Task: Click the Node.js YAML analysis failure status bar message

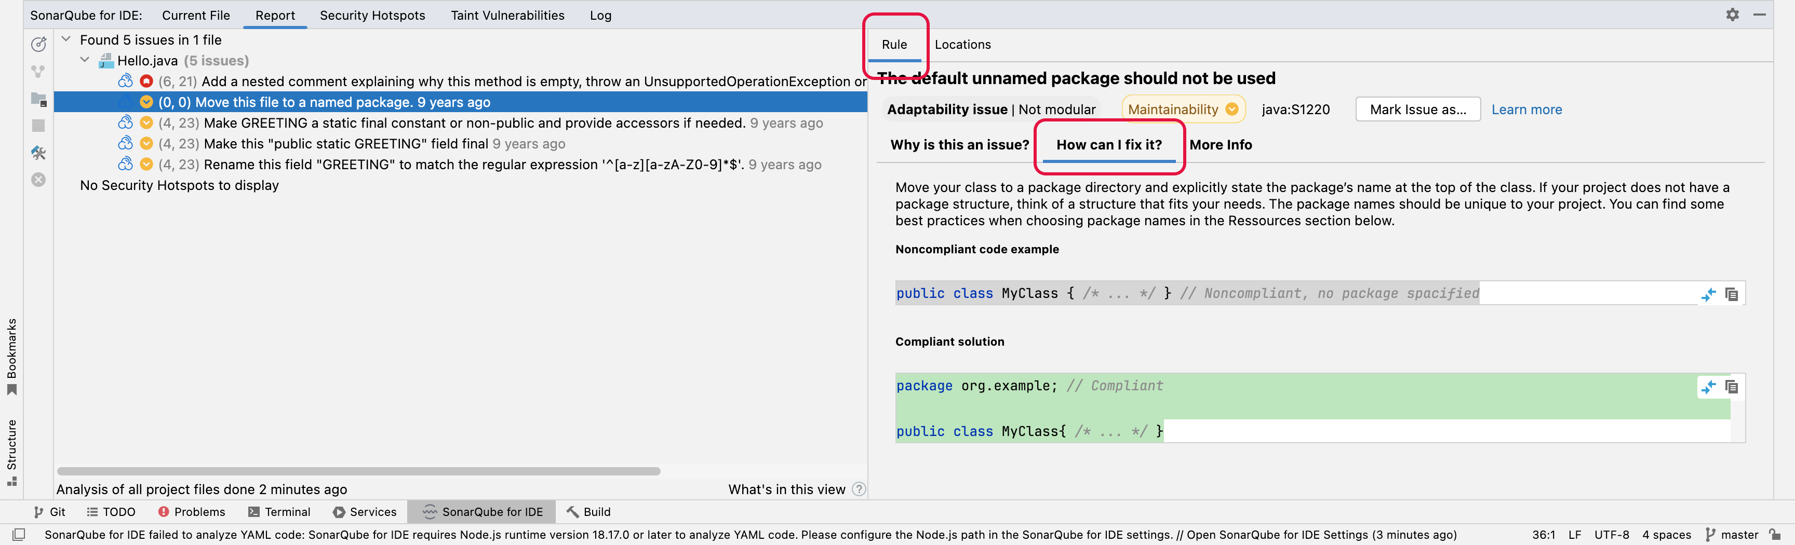Action: (750, 535)
